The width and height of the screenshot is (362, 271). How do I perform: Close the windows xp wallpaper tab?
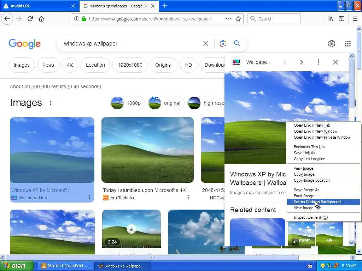[153, 6]
